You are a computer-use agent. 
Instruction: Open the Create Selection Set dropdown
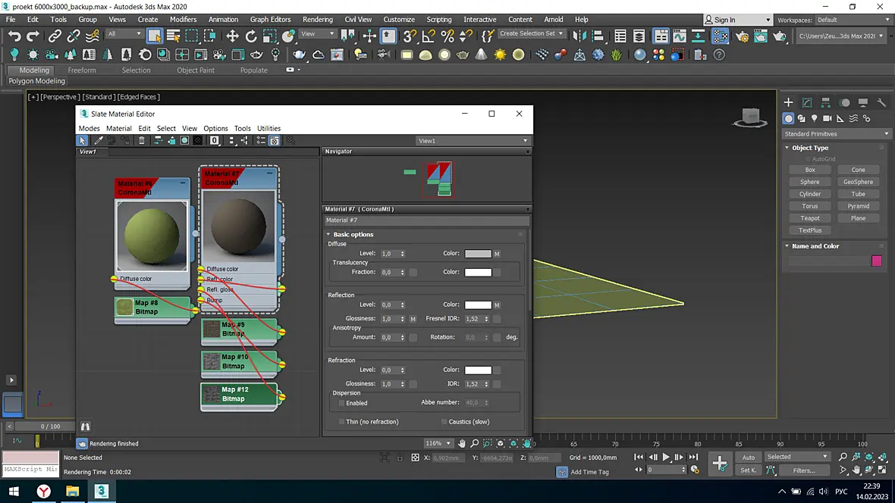click(531, 33)
